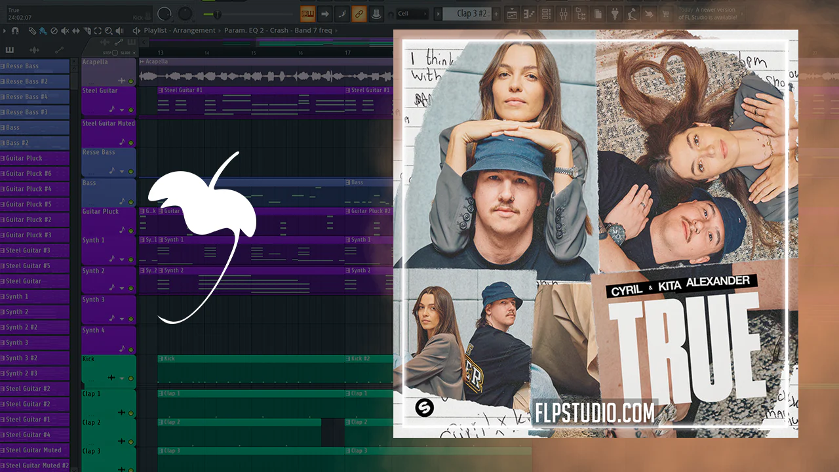Select the playlist Zoom tool
Image resolution: width=839 pixels, height=472 pixels.
109,31
